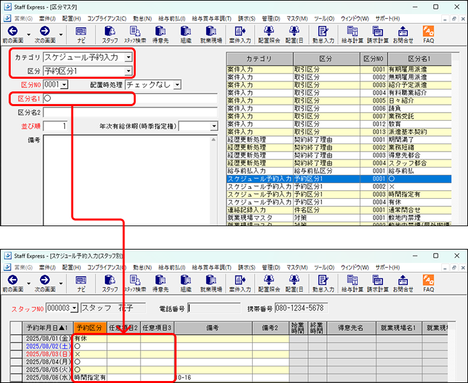Open dropdown arrow beside 次の画面 in 区分マスタ
Image resolution: width=468 pixels, height=383 pixels.
click(x=61, y=35)
